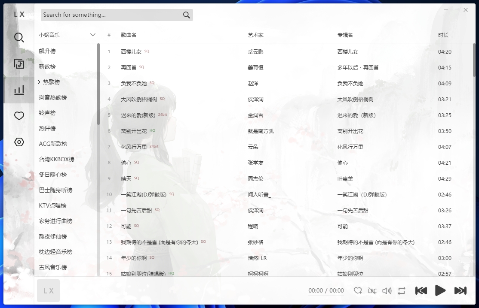Click the magnifier icon in search box

[186, 15]
